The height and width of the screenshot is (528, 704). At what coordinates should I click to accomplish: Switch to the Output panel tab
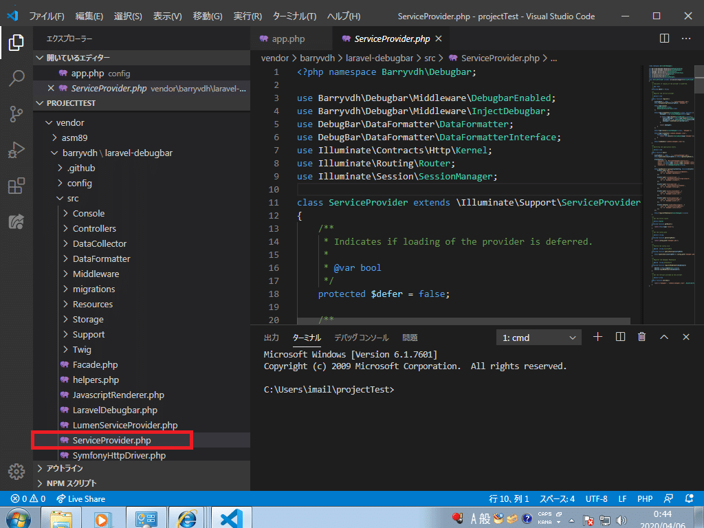[271, 338]
